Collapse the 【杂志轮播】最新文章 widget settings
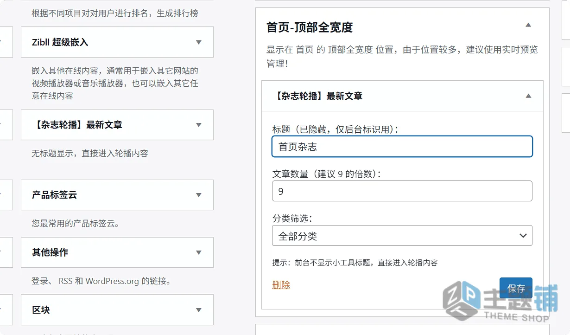The image size is (570, 335). tap(528, 96)
